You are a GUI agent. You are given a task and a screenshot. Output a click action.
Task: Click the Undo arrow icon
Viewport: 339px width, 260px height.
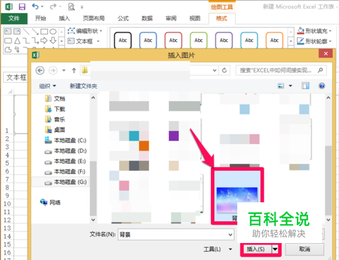click(x=35, y=6)
